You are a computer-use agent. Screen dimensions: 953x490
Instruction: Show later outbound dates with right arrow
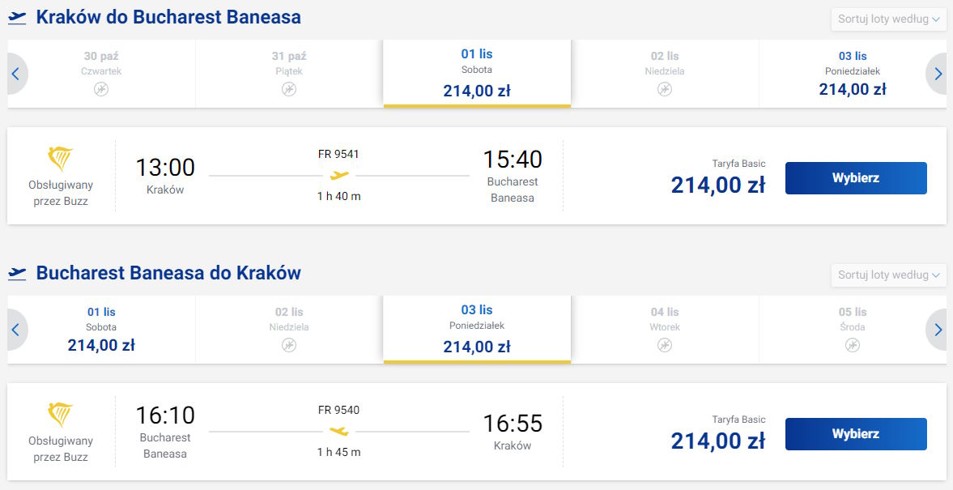tap(938, 74)
